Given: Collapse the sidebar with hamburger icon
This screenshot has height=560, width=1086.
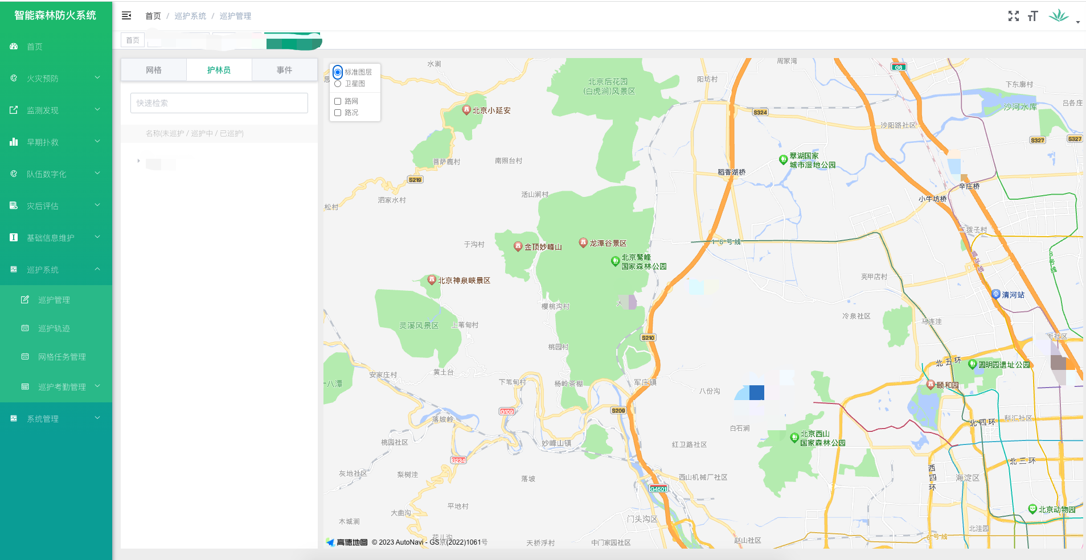Looking at the screenshot, I should (126, 16).
